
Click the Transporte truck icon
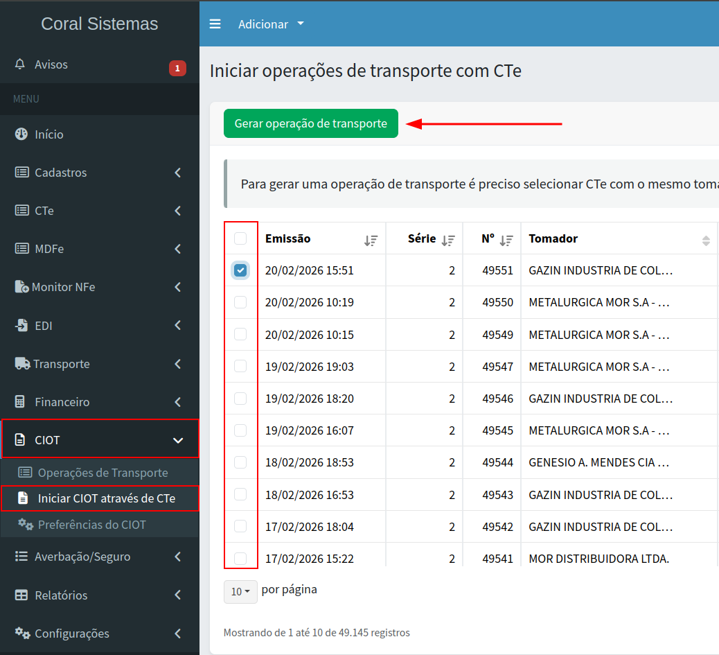[22, 364]
